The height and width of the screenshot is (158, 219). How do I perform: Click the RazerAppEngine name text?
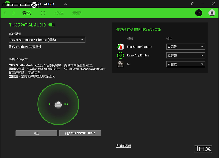click(x=138, y=55)
